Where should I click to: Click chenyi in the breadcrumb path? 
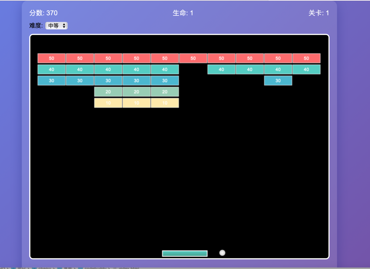tap(45, 268)
